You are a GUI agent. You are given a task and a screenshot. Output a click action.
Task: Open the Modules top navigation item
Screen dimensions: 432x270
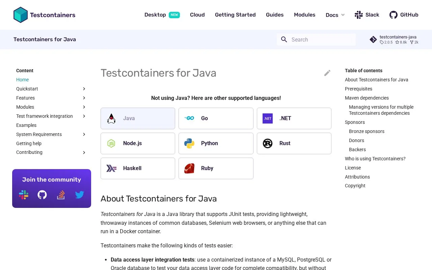point(304,15)
